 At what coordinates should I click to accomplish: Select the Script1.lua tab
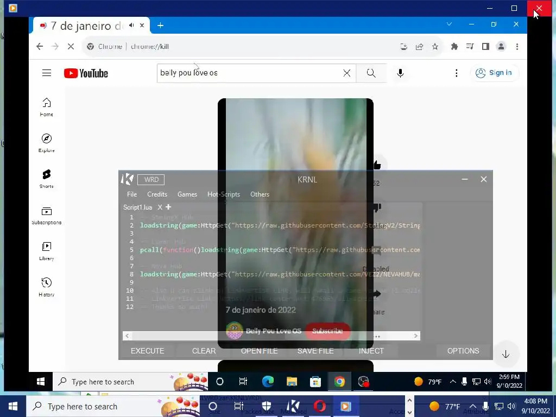pos(137,207)
